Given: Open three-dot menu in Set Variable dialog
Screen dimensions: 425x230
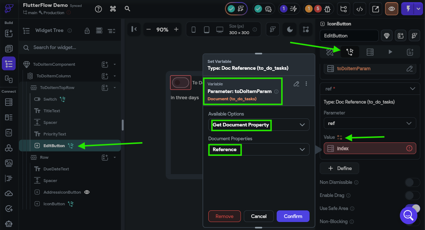Looking at the screenshot, I should click(x=306, y=84).
